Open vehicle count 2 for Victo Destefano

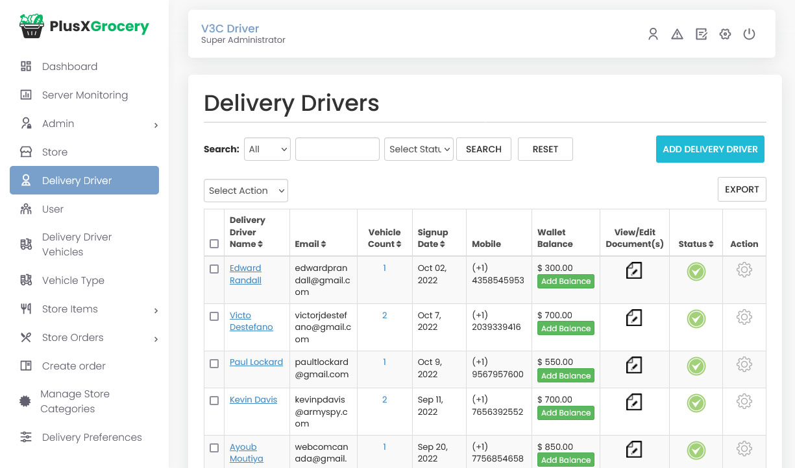(x=384, y=315)
